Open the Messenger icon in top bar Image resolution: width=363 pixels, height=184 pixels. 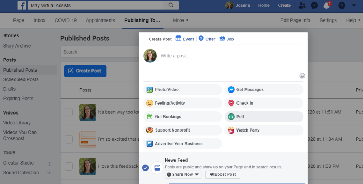click(314, 5)
